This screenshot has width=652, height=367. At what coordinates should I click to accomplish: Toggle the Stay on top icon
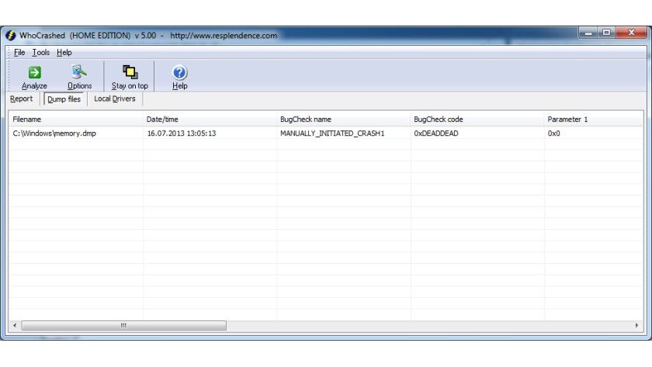[130, 72]
